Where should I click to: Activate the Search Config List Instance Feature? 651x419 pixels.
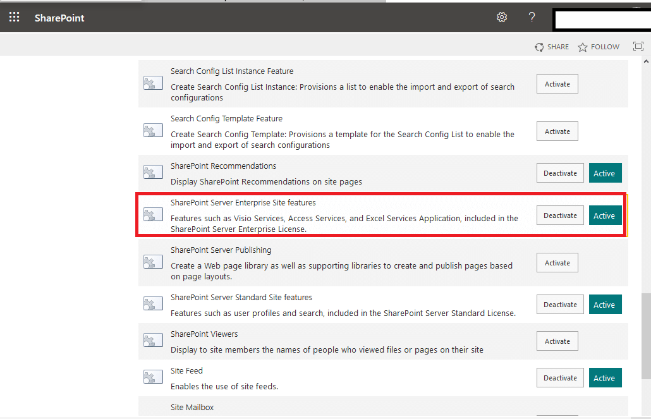point(557,83)
